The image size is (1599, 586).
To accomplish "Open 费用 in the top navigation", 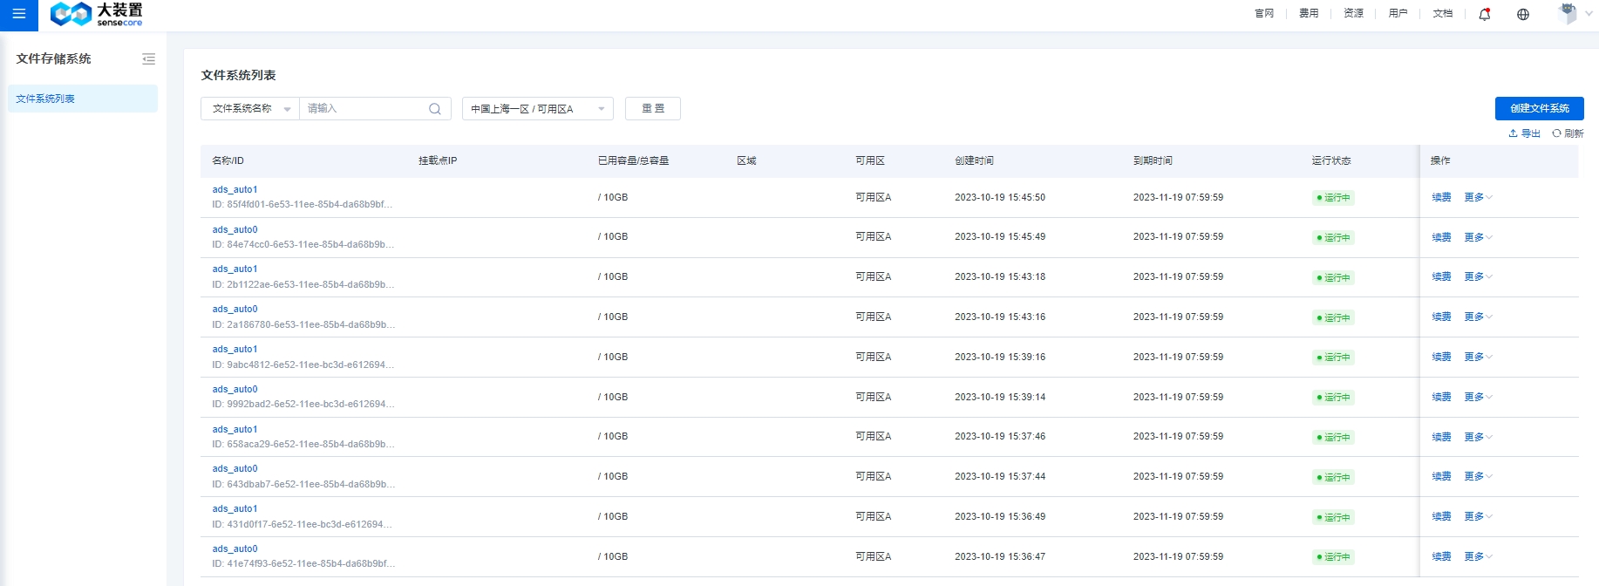I will pos(1308,14).
